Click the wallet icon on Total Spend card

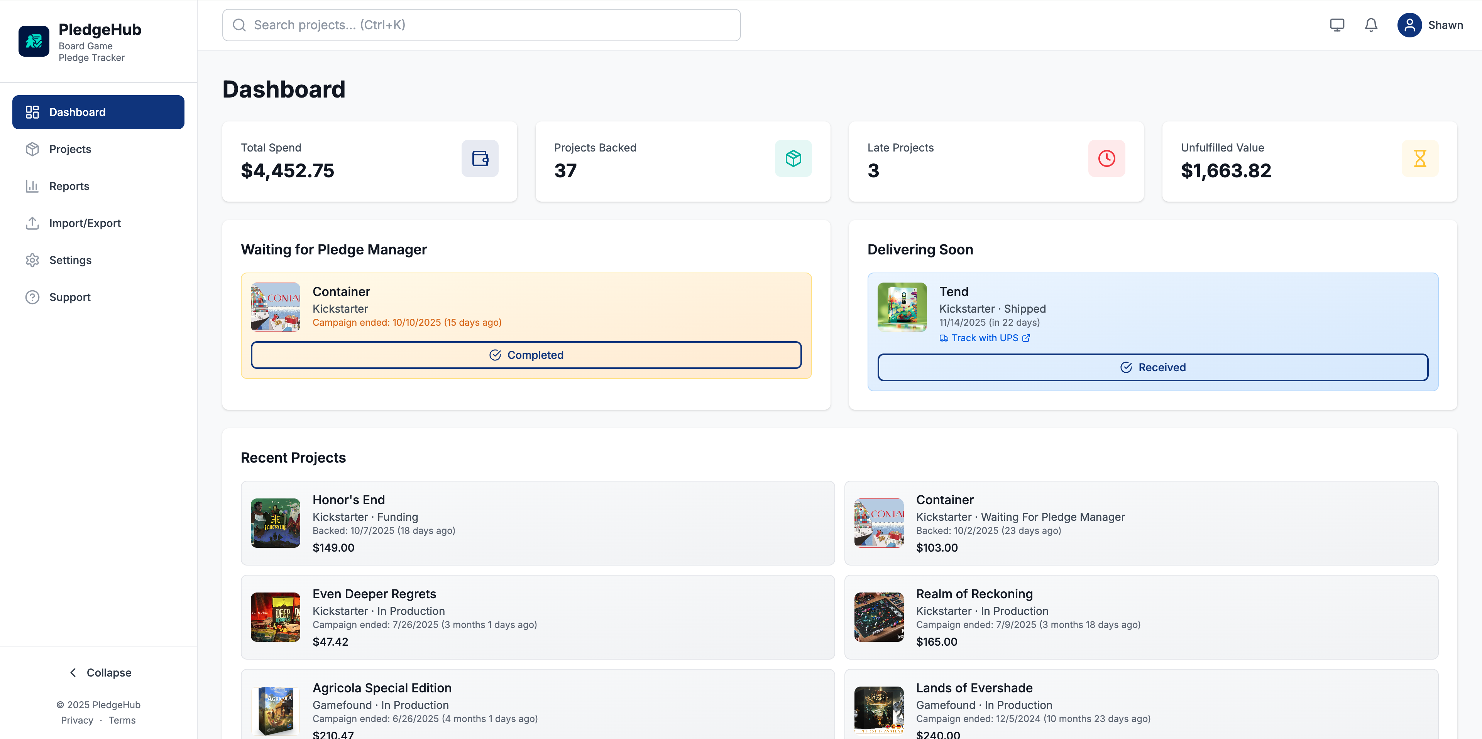[x=480, y=158]
